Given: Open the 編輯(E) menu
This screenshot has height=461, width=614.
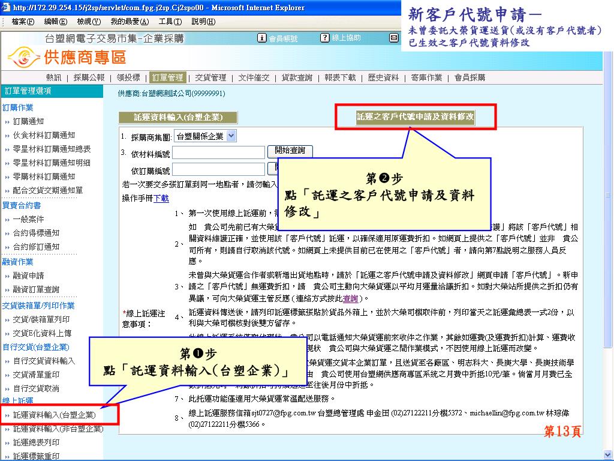Looking at the screenshot, I should click(x=56, y=22).
